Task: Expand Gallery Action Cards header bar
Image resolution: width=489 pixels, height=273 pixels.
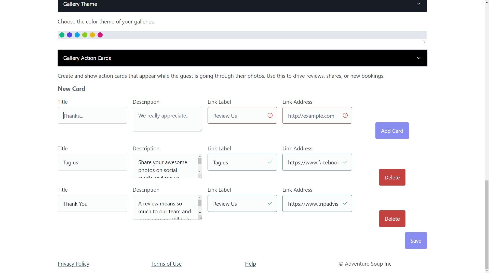Action: (x=242, y=58)
